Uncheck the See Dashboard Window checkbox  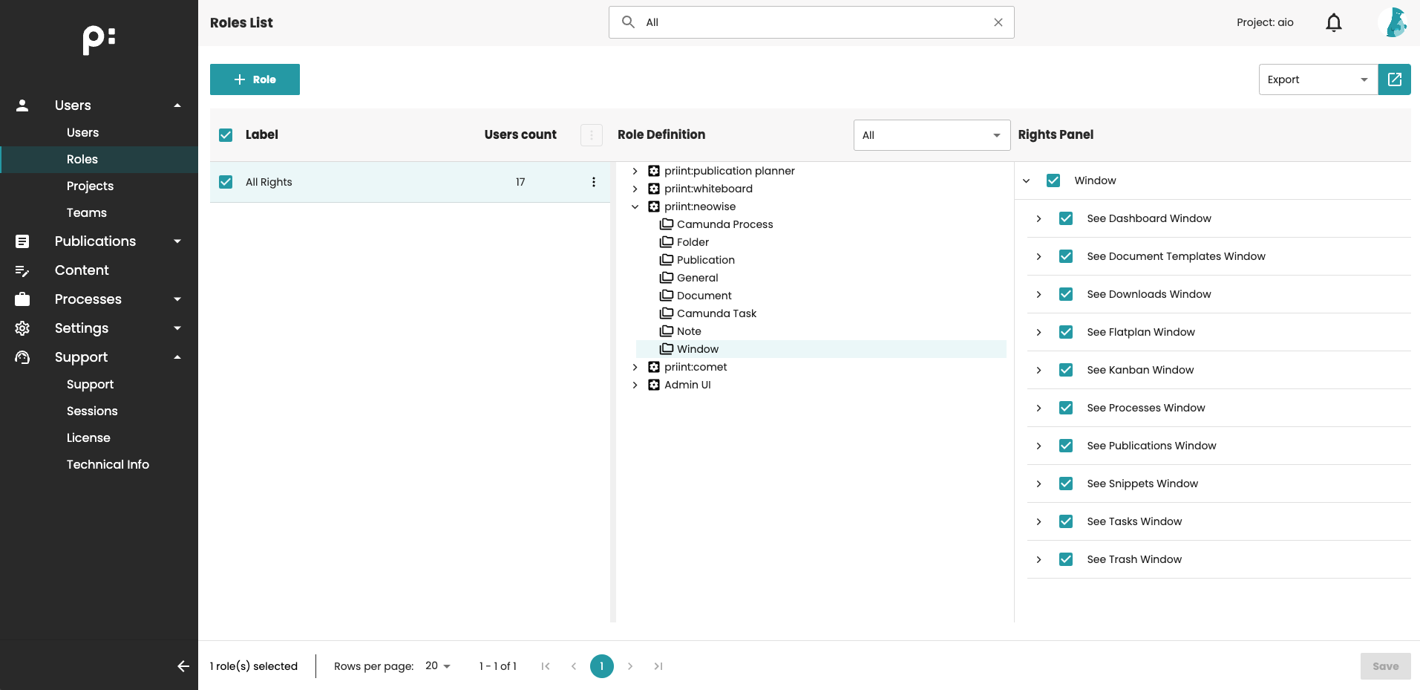pyautogui.click(x=1065, y=218)
